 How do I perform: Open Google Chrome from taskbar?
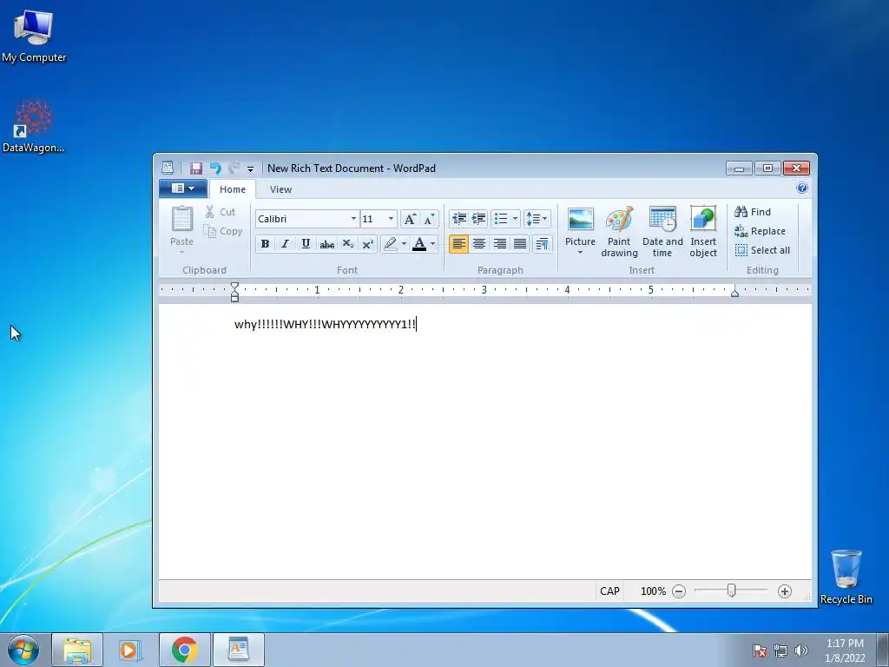tap(184, 650)
